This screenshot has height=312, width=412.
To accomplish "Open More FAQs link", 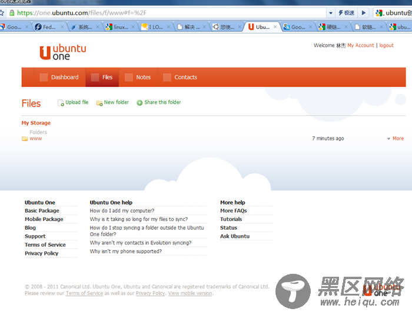I will (x=233, y=211).
